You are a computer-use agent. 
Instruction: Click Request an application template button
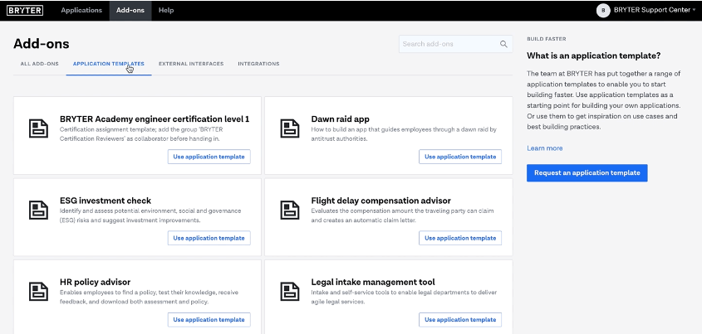coord(587,173)
